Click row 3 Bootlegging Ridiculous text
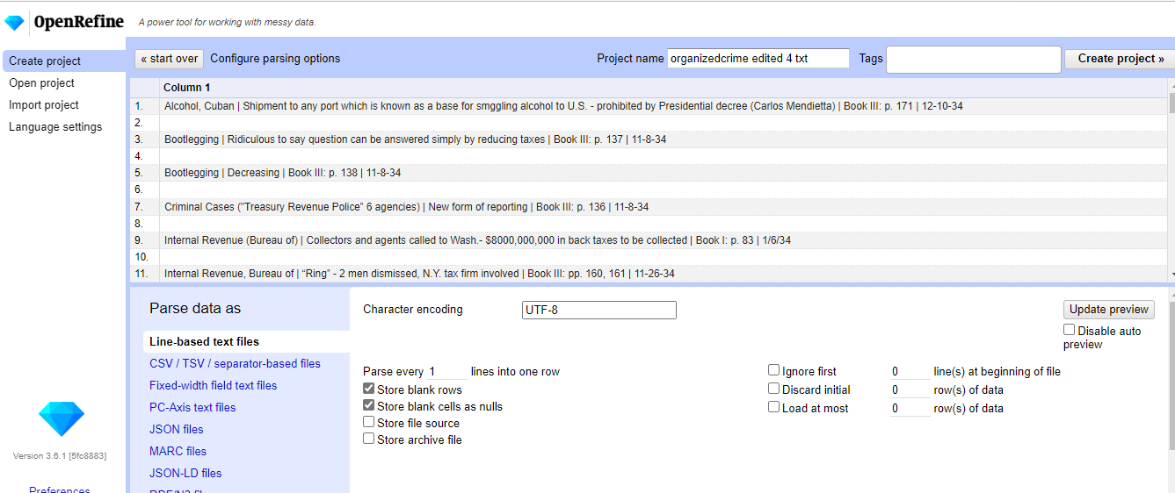 coord(415,139)
